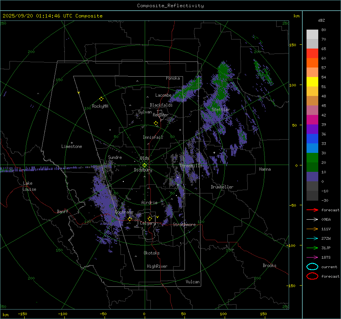Select the Lake Louise map label
This screenshot has width=341, height=319.
point(29,186)
